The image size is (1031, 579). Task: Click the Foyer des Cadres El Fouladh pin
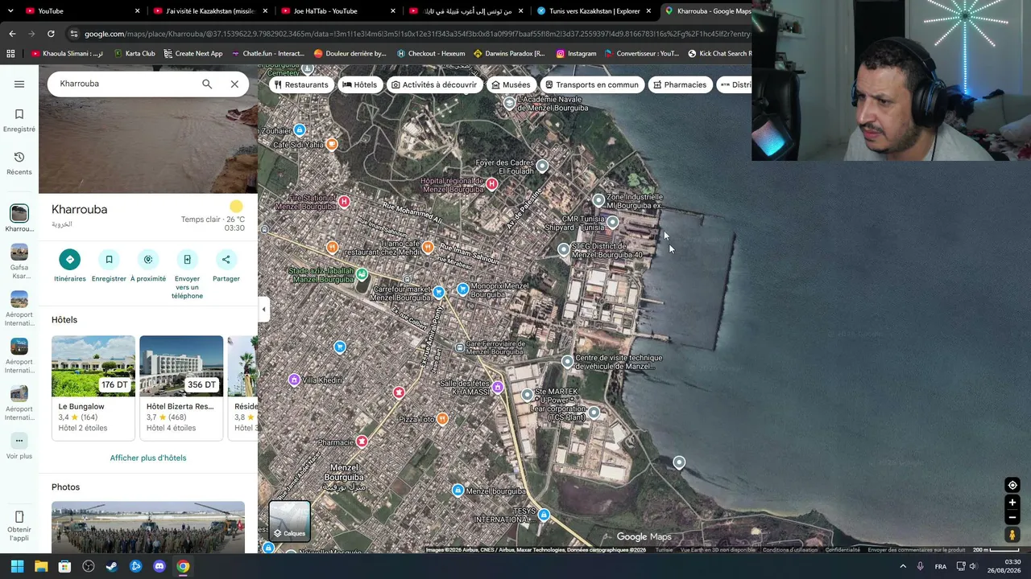pos(542,166)
